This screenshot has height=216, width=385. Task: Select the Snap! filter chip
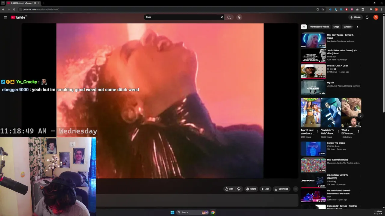[x=336, y=27]
